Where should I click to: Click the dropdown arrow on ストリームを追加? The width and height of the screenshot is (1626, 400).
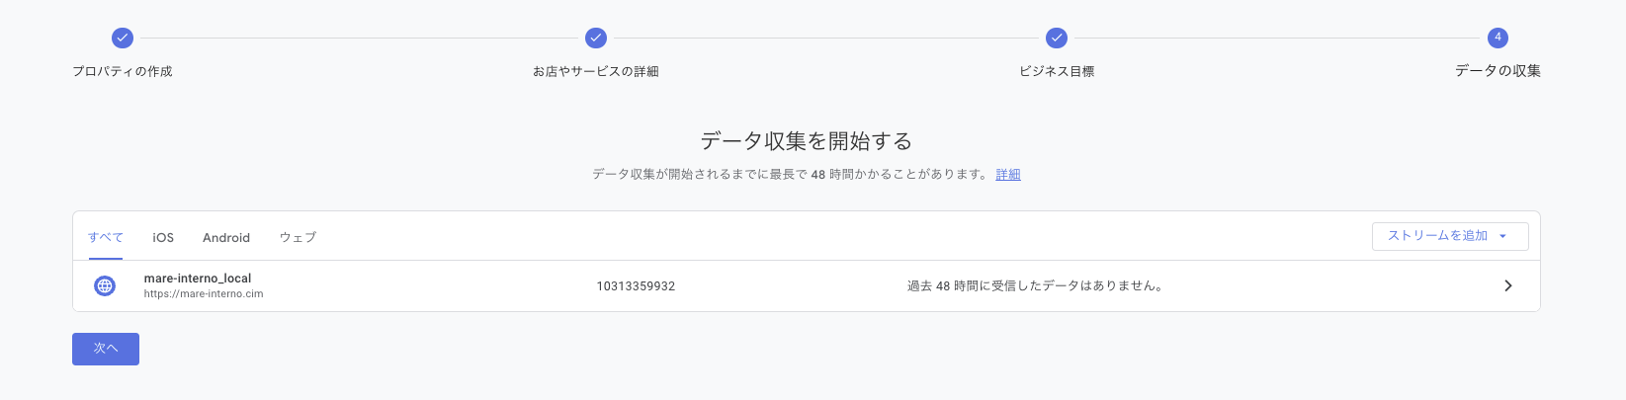click(x=1502, y=237)
